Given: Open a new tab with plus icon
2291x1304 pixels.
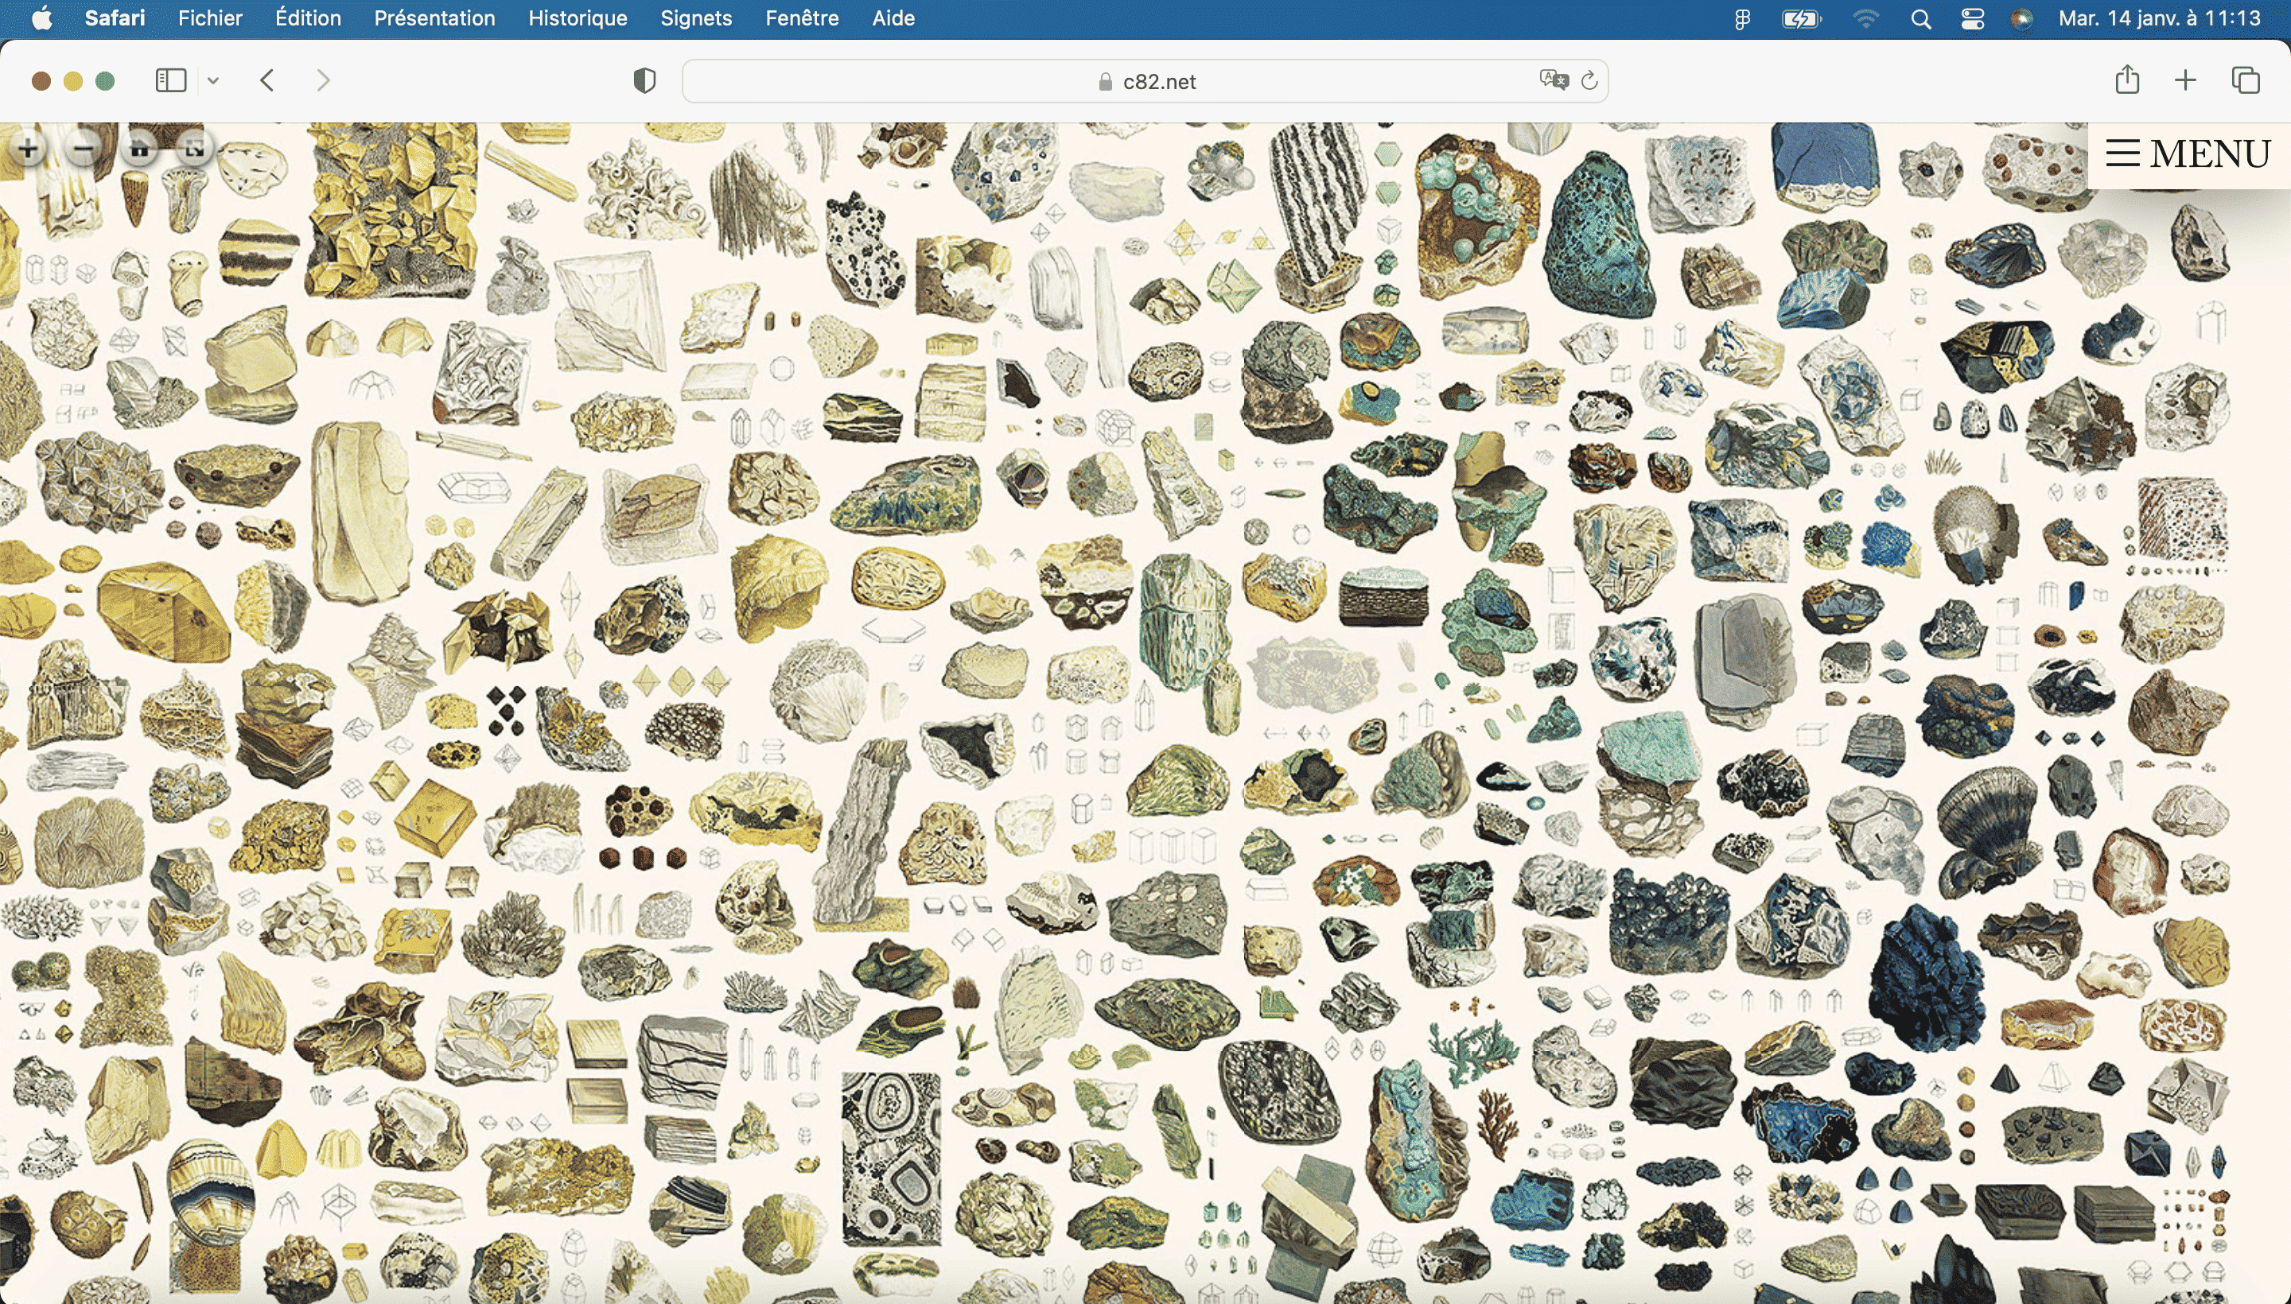Looking at the screenshot, I should pos(2185,80).
